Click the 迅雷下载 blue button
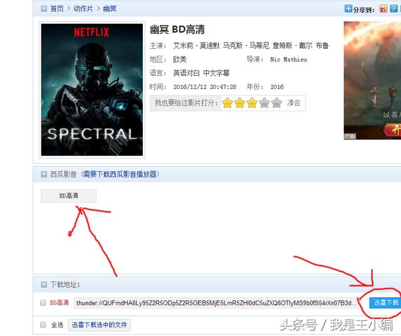Screen dimensions: 401x336 [x=385, y=303]
